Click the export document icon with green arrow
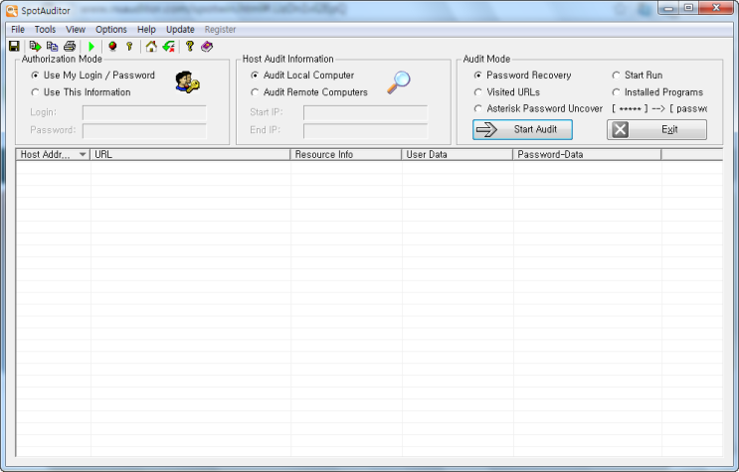The height and width of the screenshot is (472, 739). (x=35, y=46)
